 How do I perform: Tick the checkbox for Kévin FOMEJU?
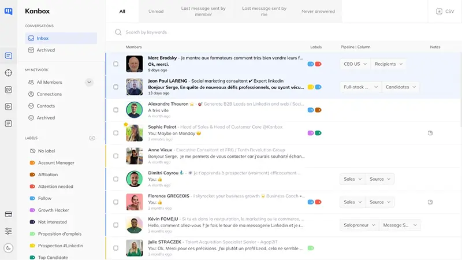116,225
